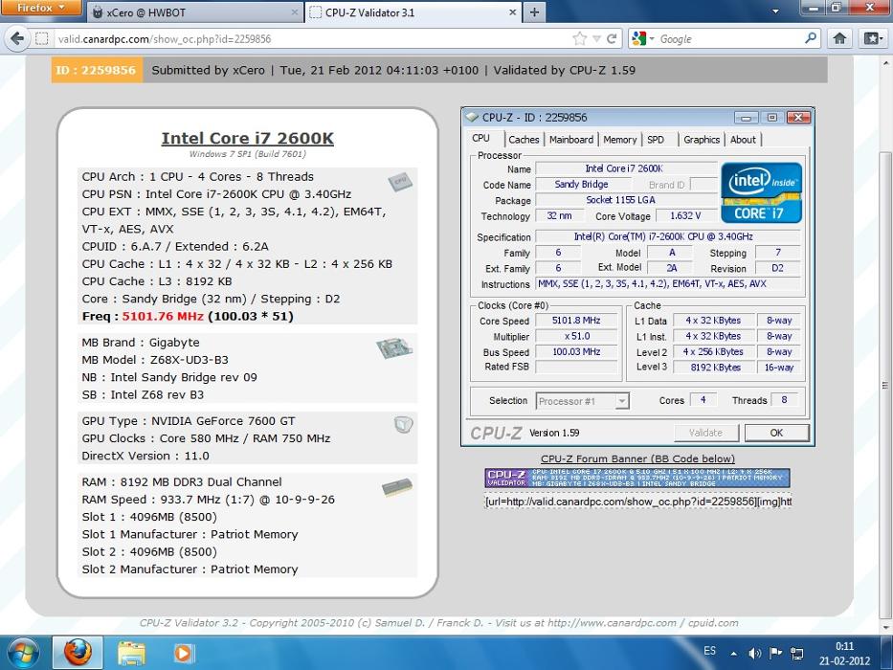Click the Caches tab in CPU-Z image
893x670 pixels.
coord(524,140)
